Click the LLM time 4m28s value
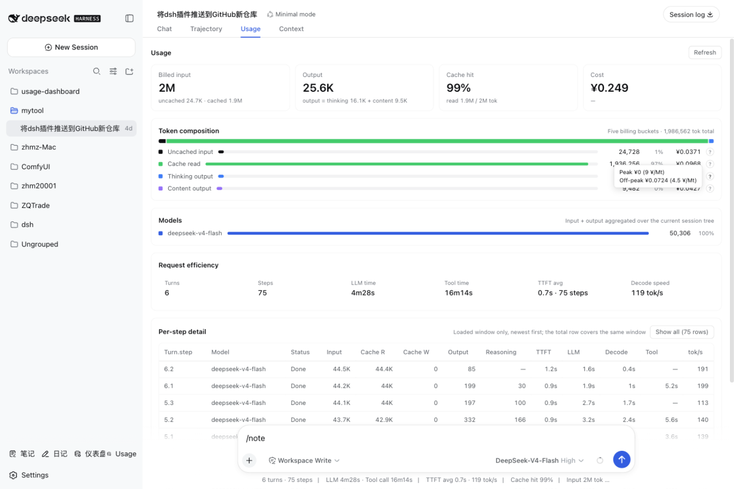 pyautogui.click(x=363, y=293)
